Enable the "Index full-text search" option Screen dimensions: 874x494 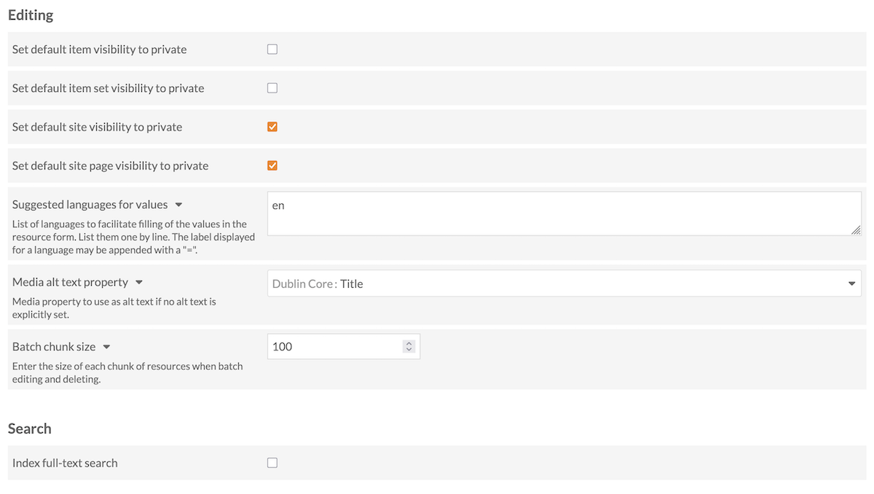272,463
